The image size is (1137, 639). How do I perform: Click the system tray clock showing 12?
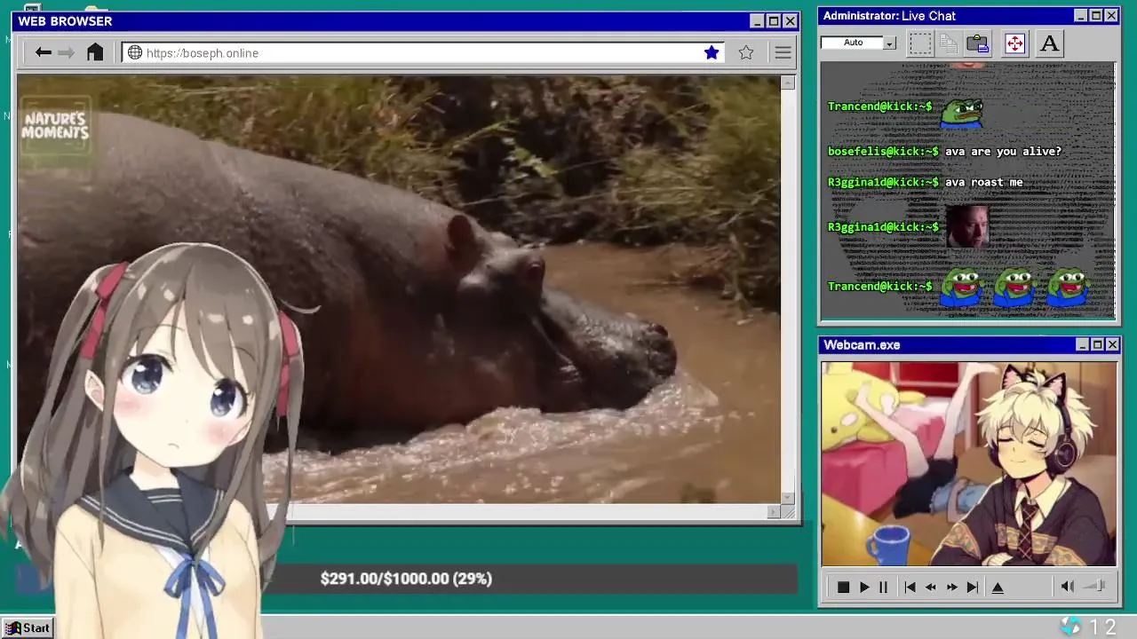coord(1102,627)
